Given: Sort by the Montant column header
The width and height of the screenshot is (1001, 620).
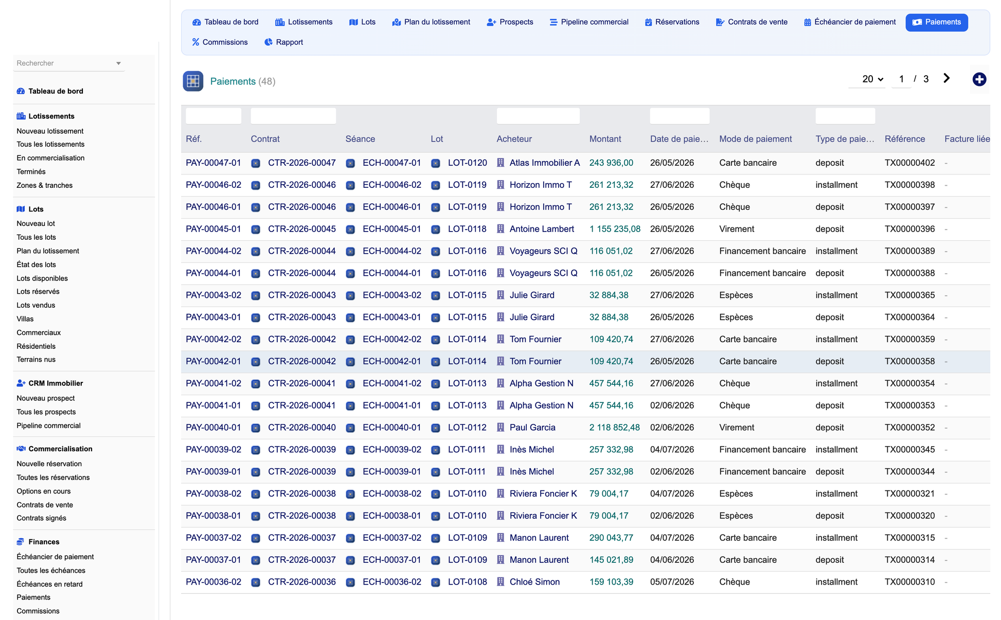Looking at the screenshot, I should [605, 139].
